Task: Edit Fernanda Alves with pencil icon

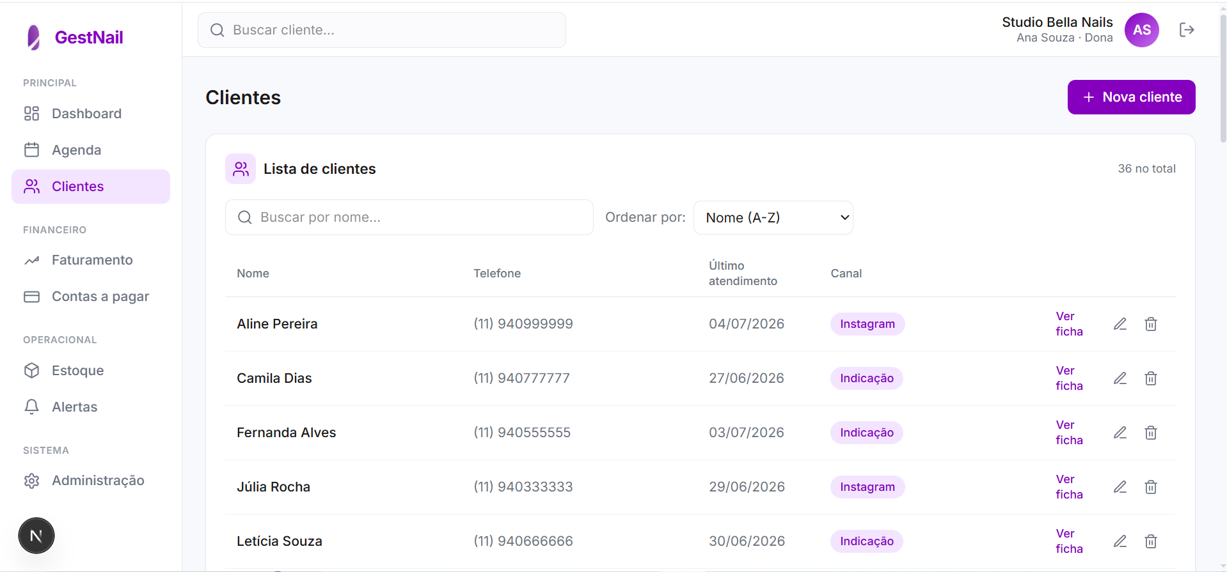Action: (1120, 433)
